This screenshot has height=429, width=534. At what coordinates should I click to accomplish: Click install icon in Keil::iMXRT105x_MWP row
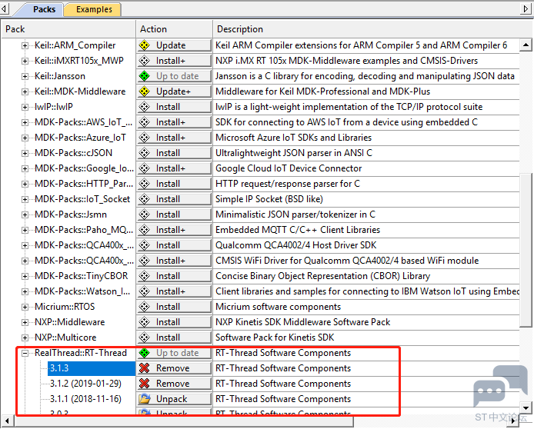coord(145,61)
